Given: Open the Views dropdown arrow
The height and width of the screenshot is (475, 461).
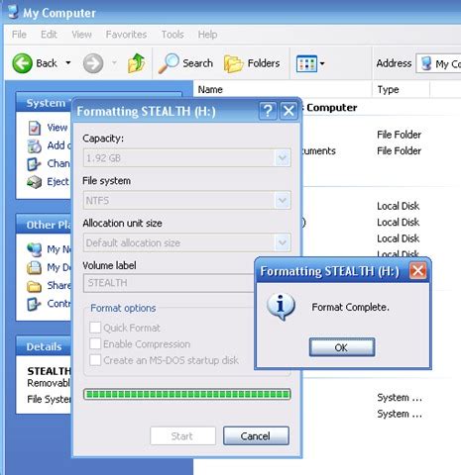Looking at the screenshot, I should tap(322, 63).
